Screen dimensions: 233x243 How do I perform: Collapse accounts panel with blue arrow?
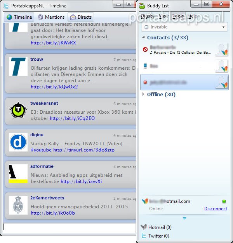(184, 218)
